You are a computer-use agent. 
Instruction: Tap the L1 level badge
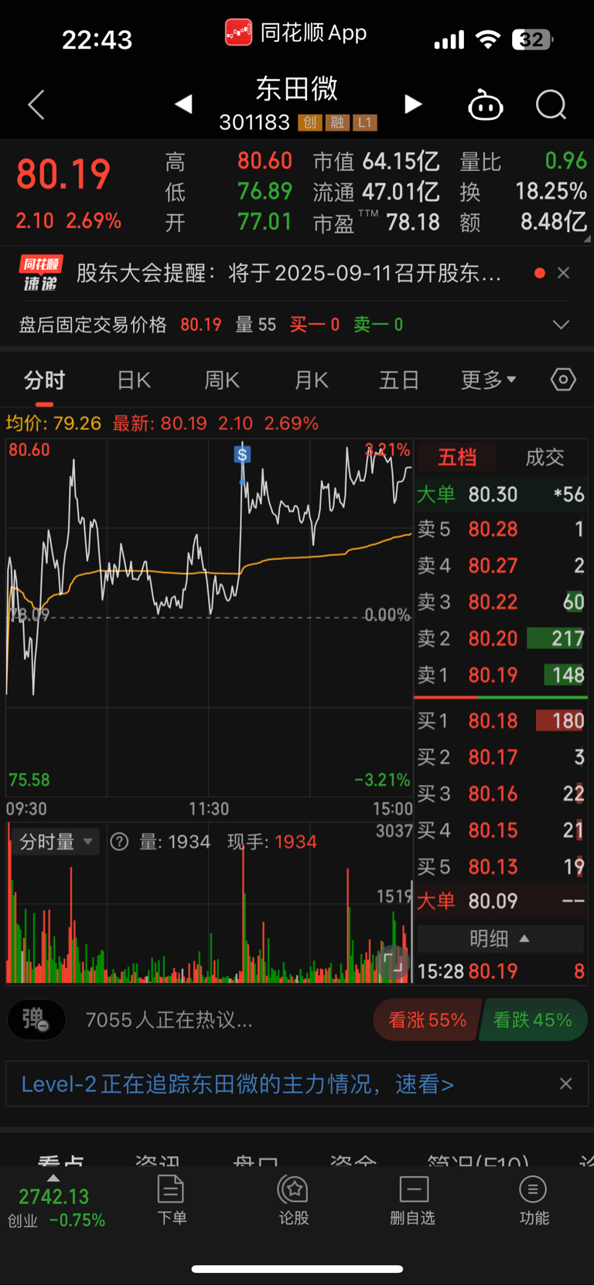point(364,122)
